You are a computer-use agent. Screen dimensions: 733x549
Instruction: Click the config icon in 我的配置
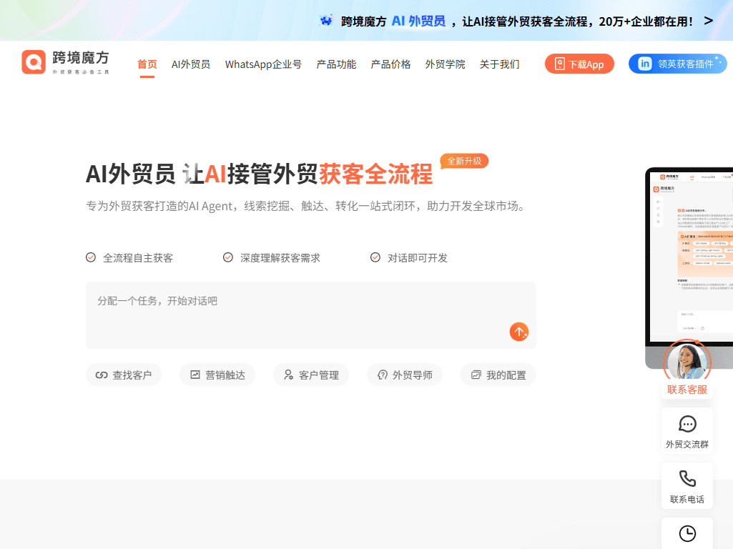point(476,375)
